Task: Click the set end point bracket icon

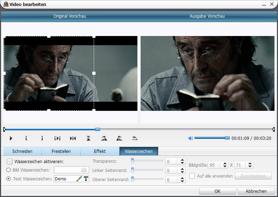Action: (x=42, y=138)
